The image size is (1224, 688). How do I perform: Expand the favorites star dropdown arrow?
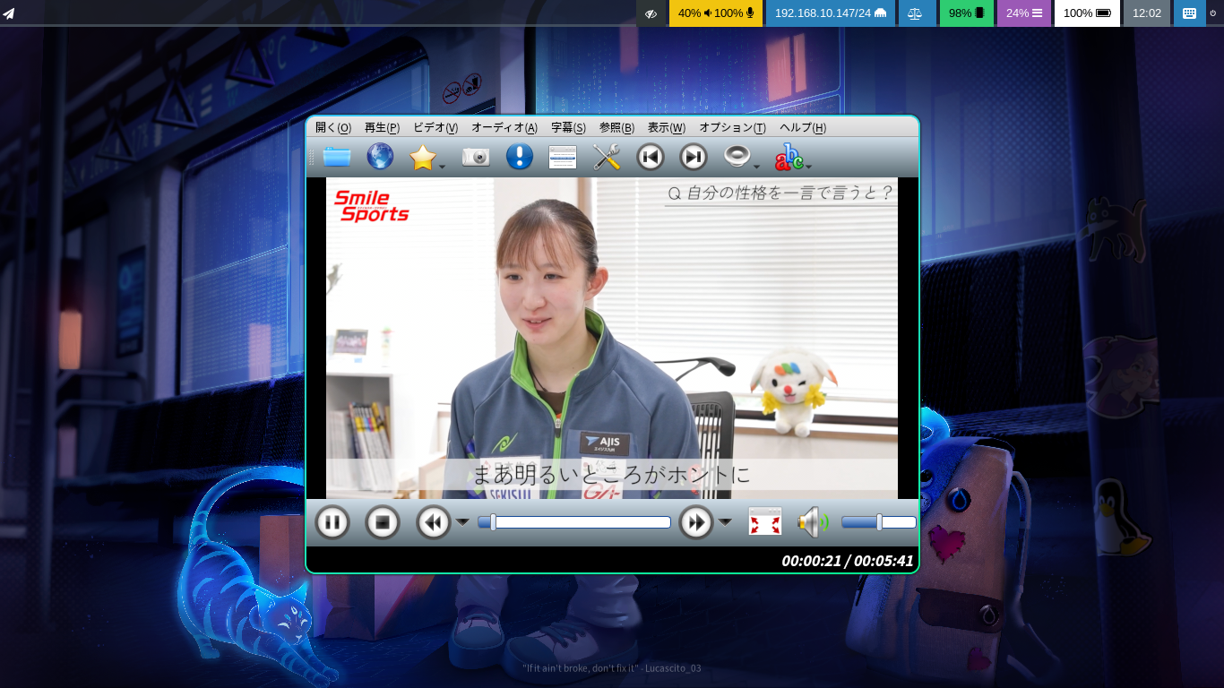coord(442,166)
